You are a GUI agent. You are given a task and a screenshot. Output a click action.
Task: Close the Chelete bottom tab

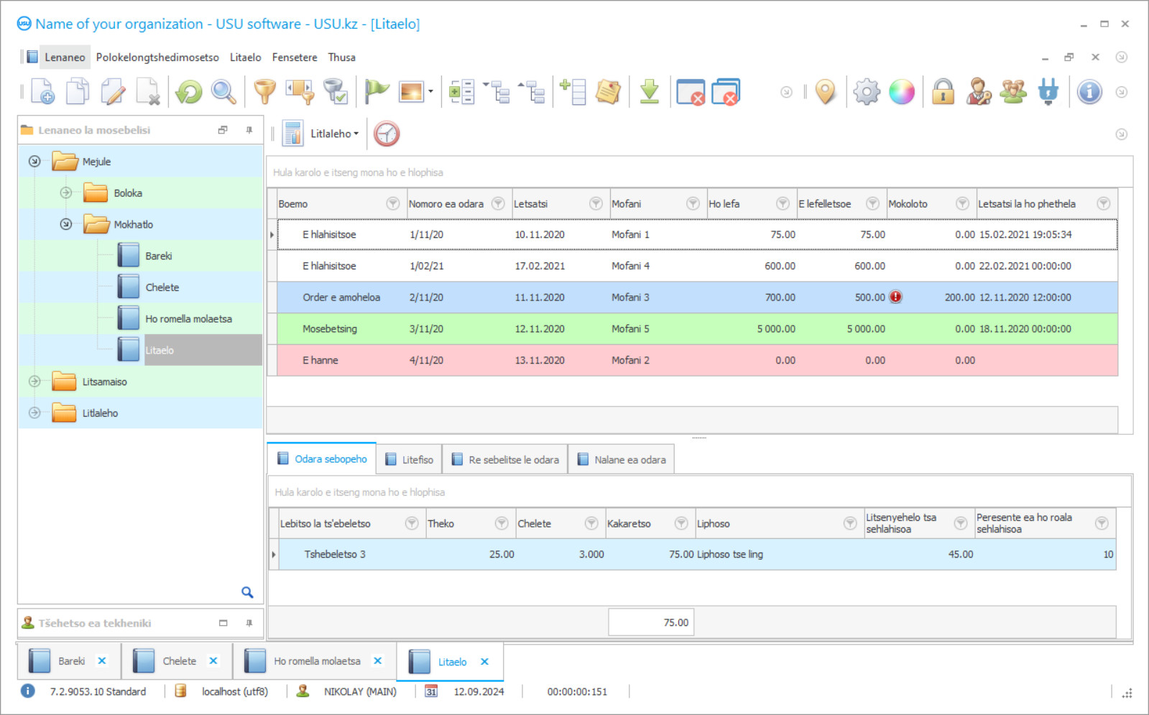[213, 661]
